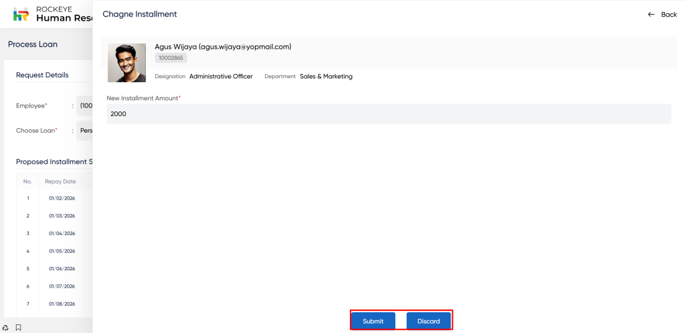Select installment row with date 01/08/2026
Image resolution: width=685 pixels, height=333 pixels.
(62, 304)
